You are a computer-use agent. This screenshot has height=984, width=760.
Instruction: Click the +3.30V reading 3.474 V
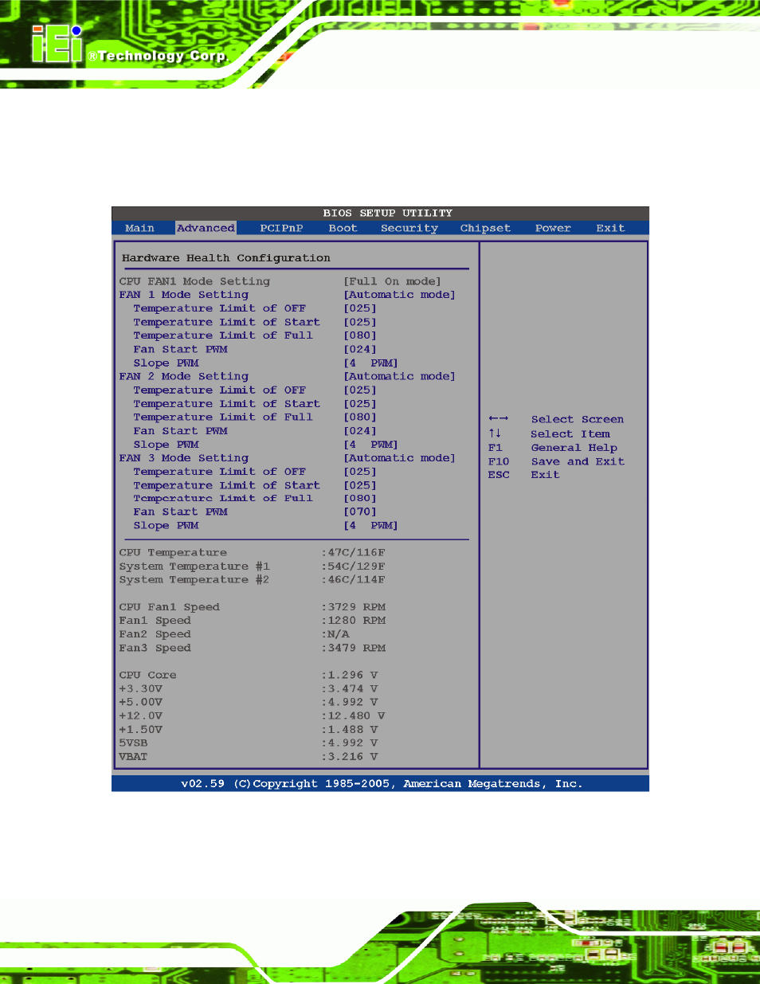350,689
